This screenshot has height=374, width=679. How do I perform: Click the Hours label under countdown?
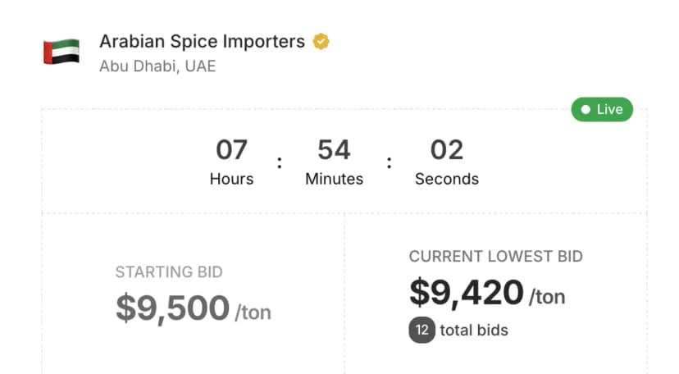[x=231, y=179]
